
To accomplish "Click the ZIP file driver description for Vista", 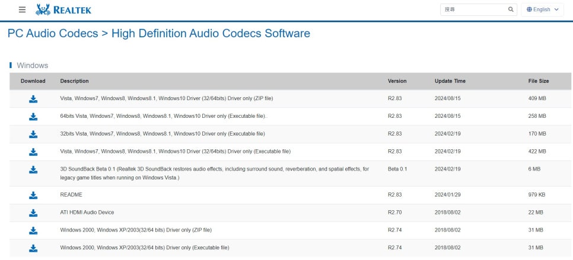I will (167, 98).
